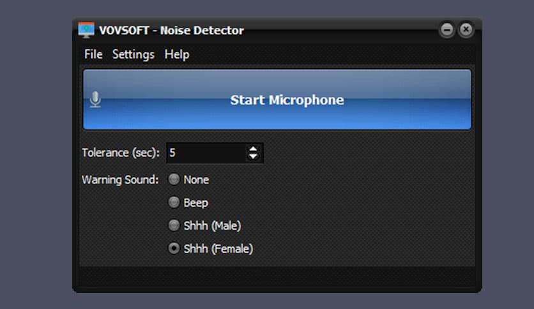This screenshot has width=534, height=309.
Task: Click the Start Microphone button
Action: 277,100
